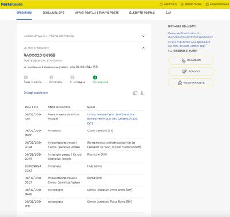This screenshot has height=217, width=230.
Task: Open 'Posso monitorare una spedizione' question
Action: [189, 44]
